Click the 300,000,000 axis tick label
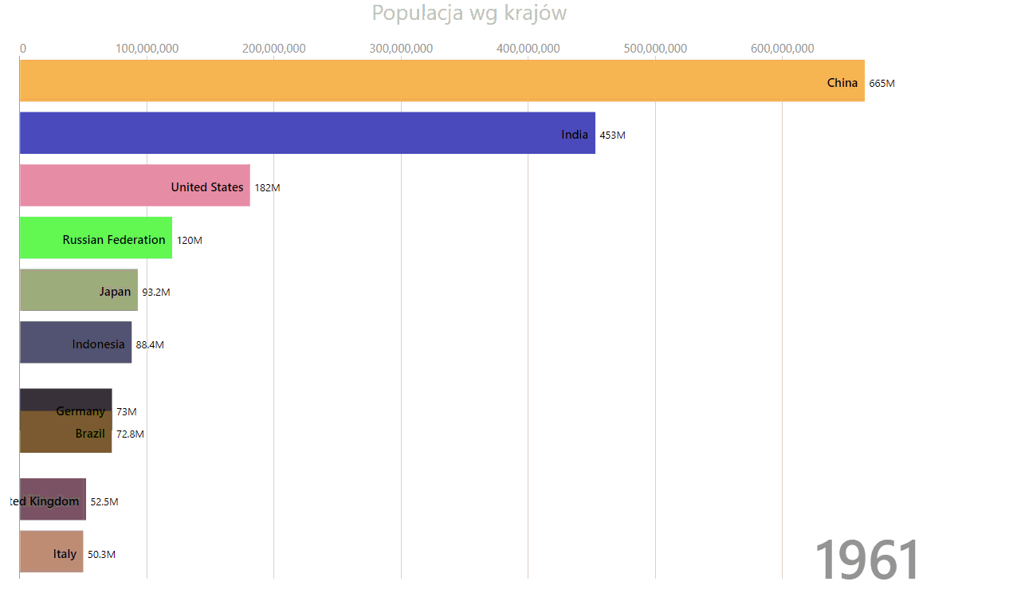Viewport: 1017px width, 609px height. (401, 49)
